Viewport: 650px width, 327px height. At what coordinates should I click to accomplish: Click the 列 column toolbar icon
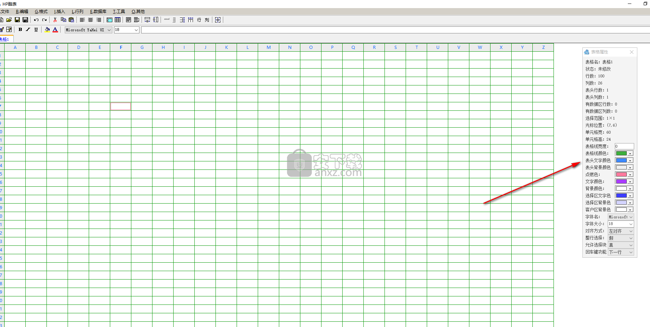pyautogui.click(x=207, y=20)
